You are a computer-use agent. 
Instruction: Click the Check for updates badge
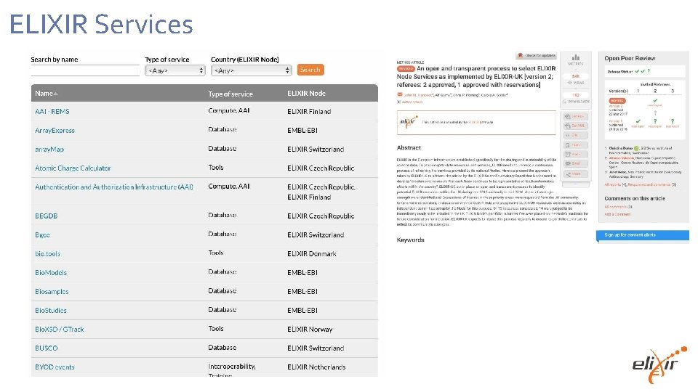(x=536, y=55)
